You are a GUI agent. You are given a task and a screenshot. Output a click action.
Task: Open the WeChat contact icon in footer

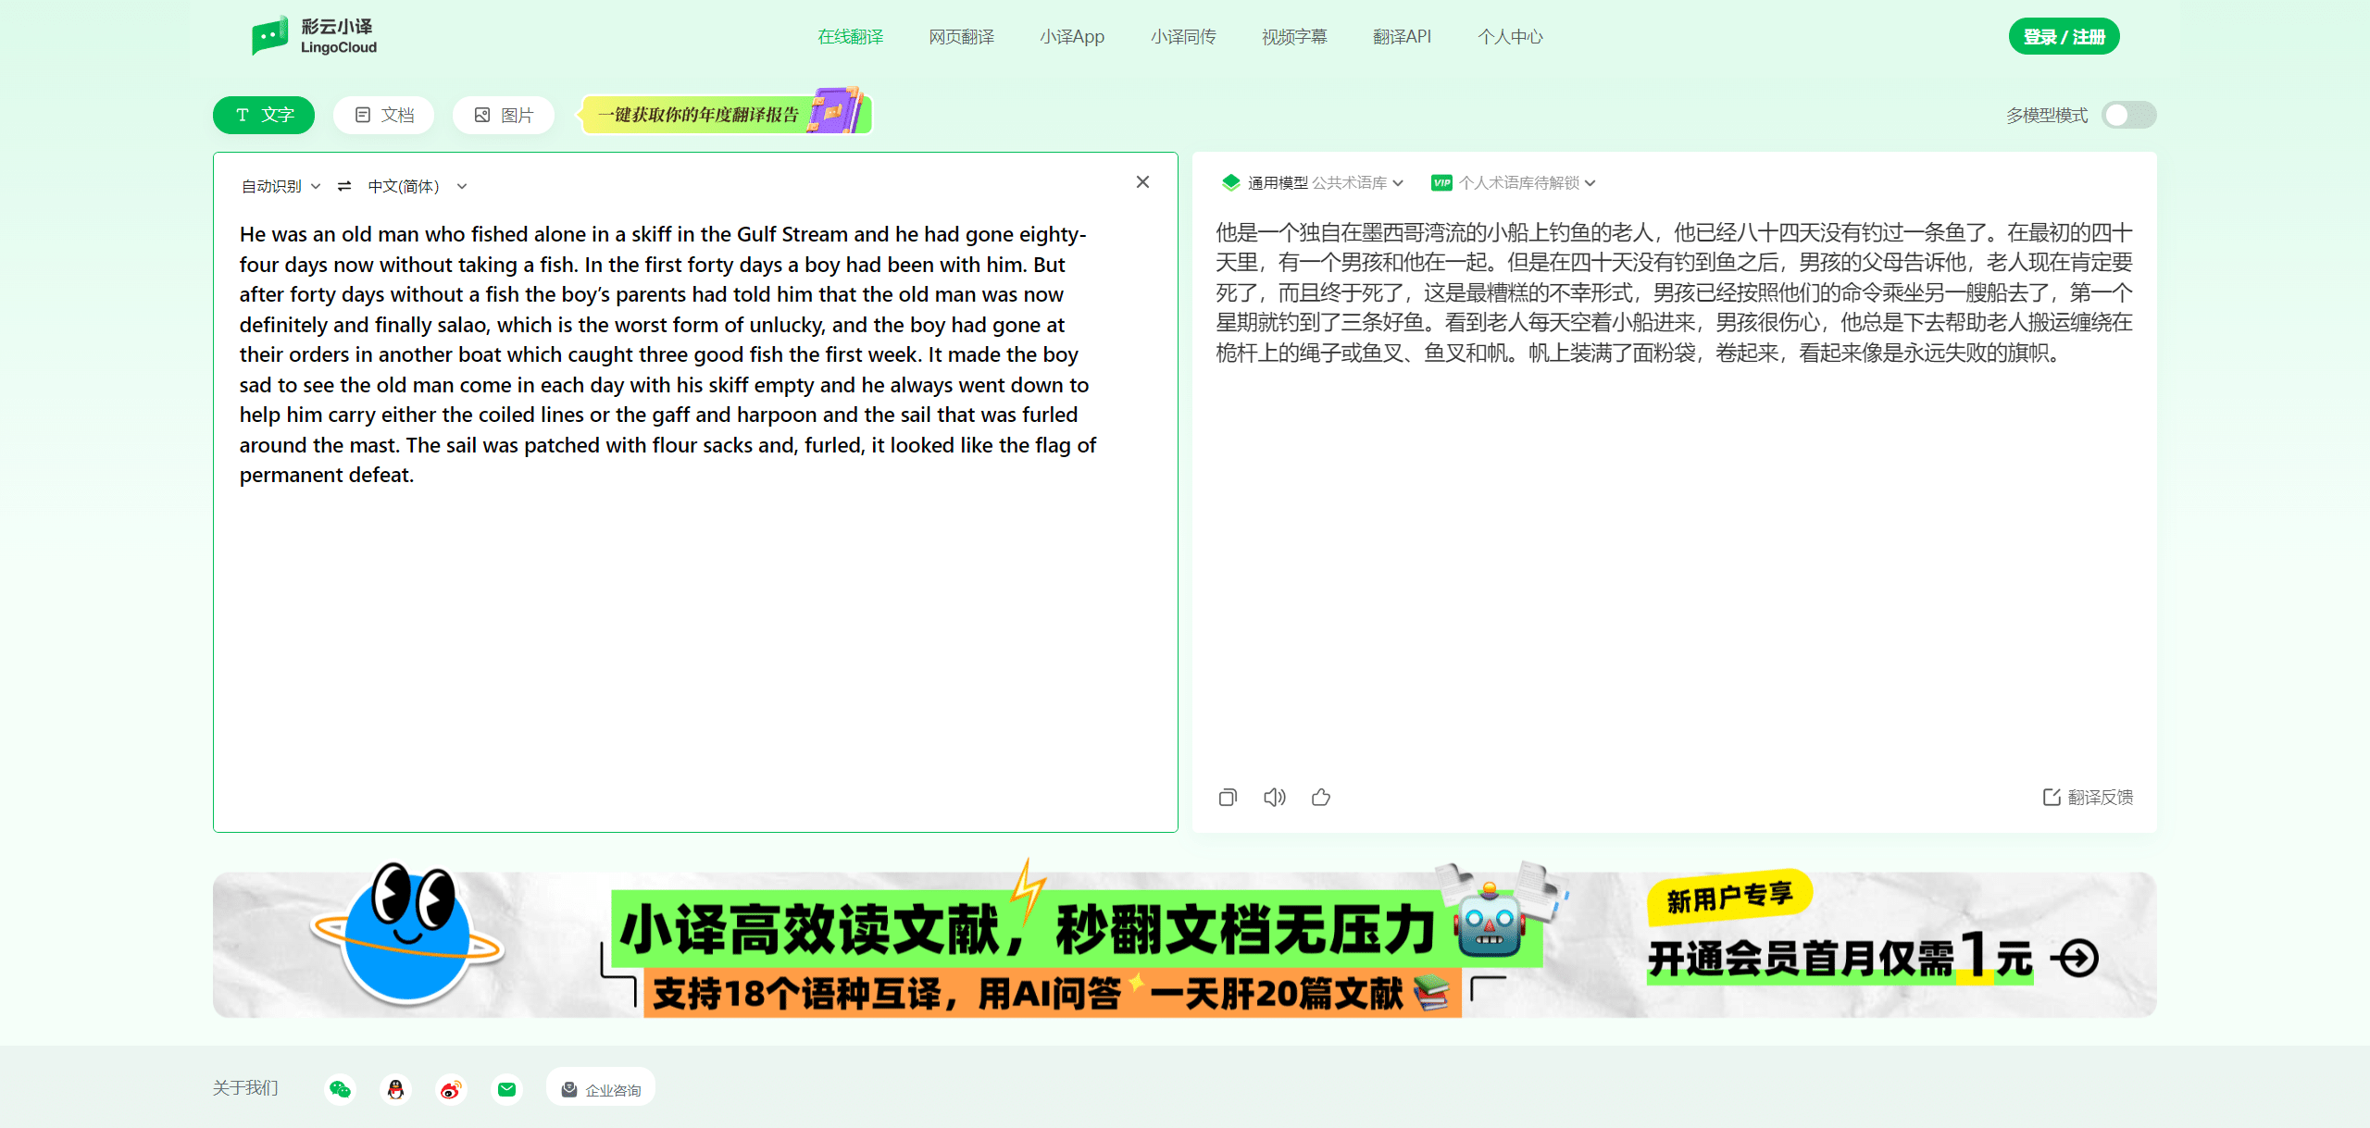(x=340, y=1089)
